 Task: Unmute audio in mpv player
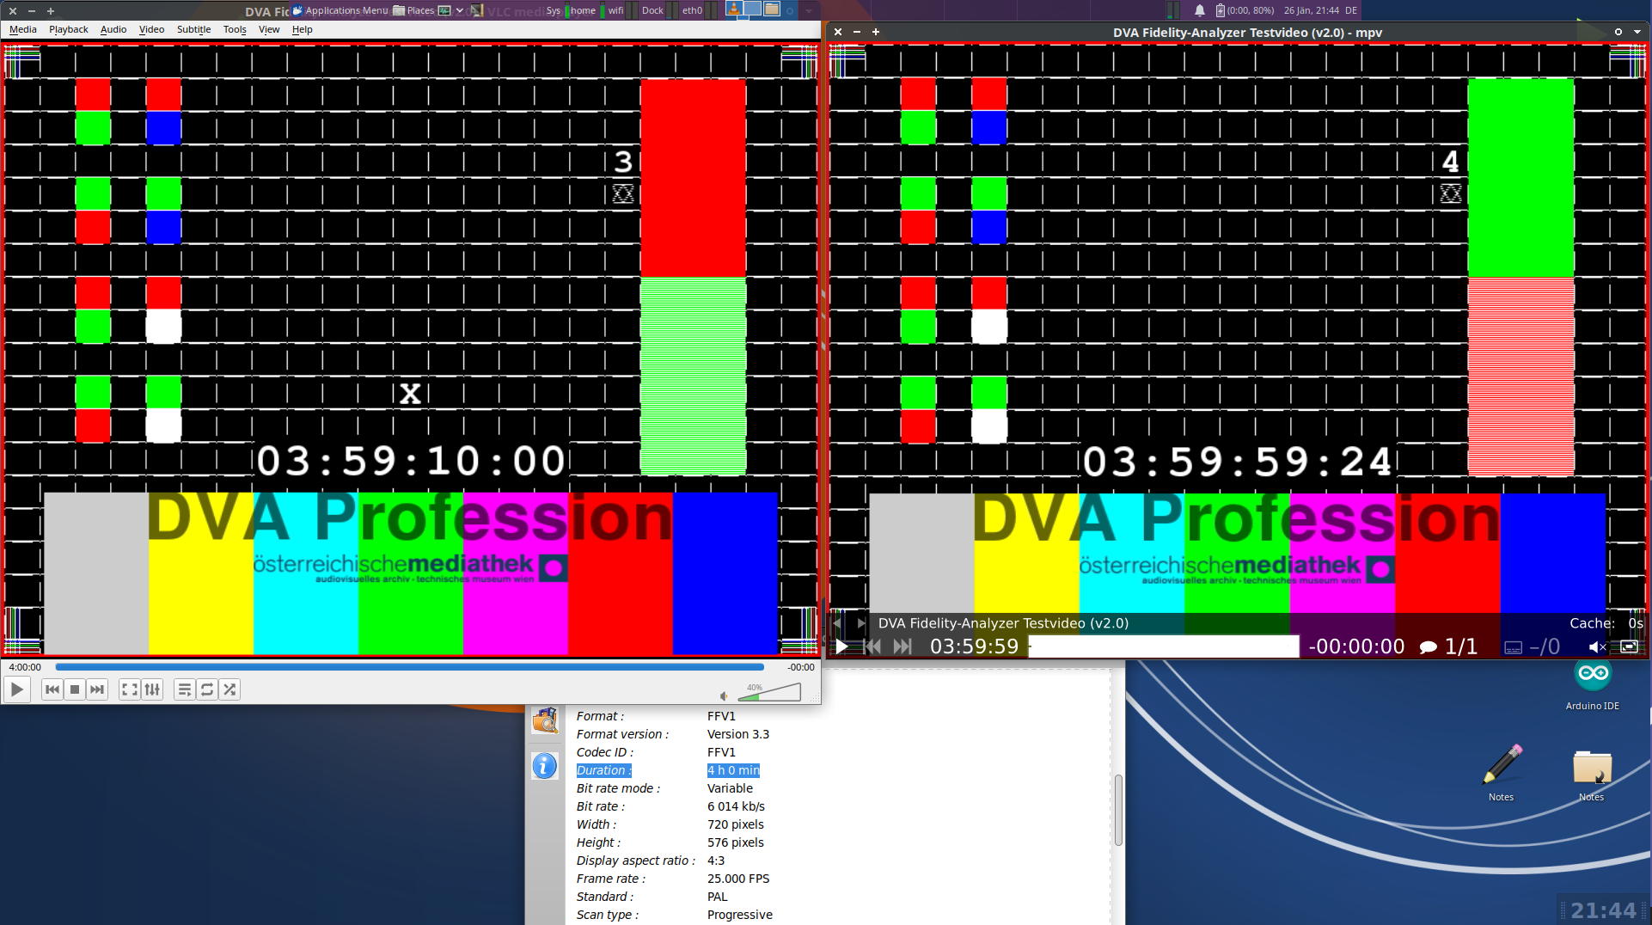tap(1597, 646)
